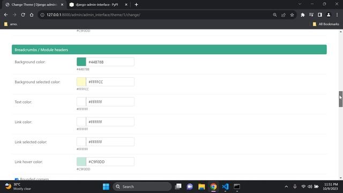Open Visual Studio Code from the taskbar
343x193 pixels.
[x=225, y=187]
